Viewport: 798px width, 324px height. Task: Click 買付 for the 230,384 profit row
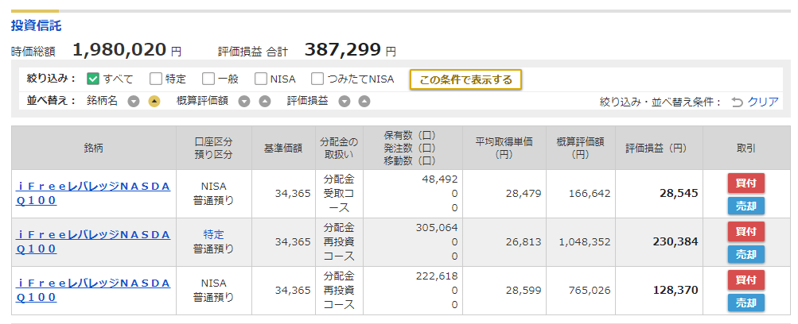[x=745, y=231]
